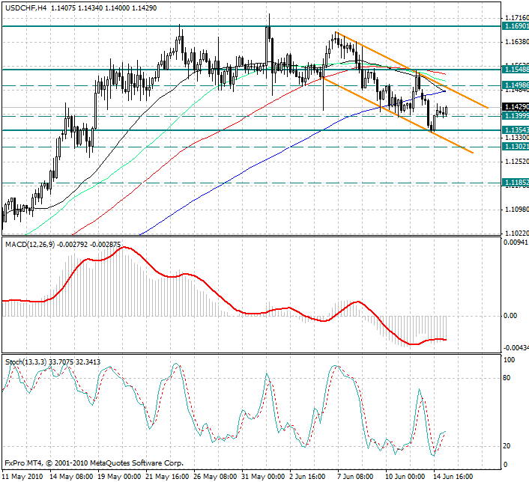This screenshot has height=482, width=529.
Task: Select the 1.1690 price level label
Action: (x=516, y=26)
